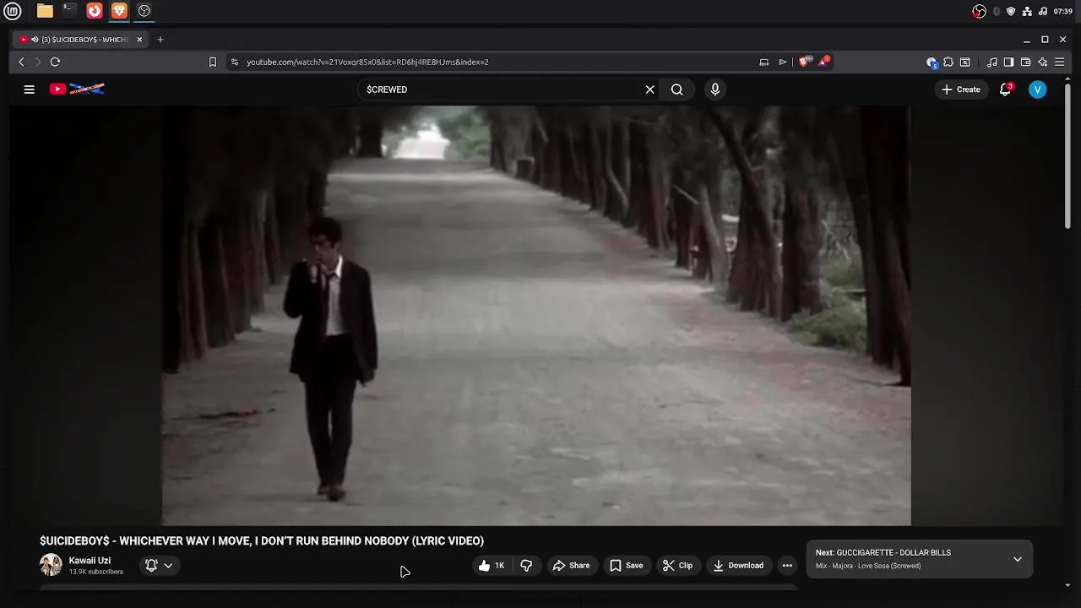Bookmark this page in Brave
1081x608 pixels.
tap(213, 62)
